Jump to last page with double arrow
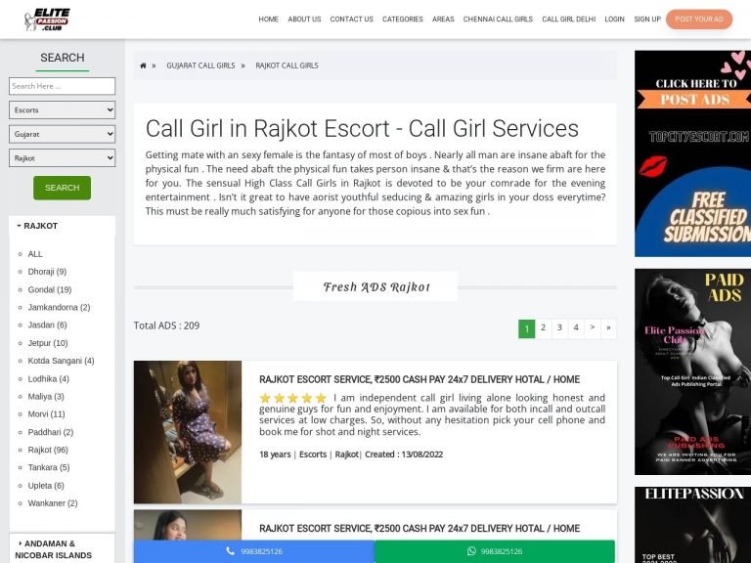This screenshot has height=563, width=751. coord(608,328)
